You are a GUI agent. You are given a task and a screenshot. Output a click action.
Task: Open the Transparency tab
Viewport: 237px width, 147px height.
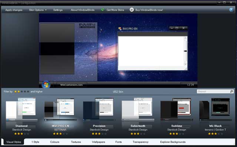(141, 142)
